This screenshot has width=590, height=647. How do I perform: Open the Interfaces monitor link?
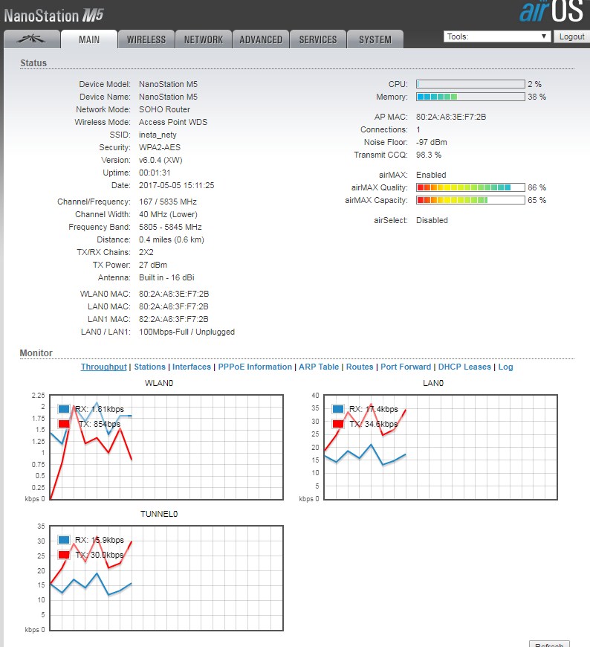point(191,367)
